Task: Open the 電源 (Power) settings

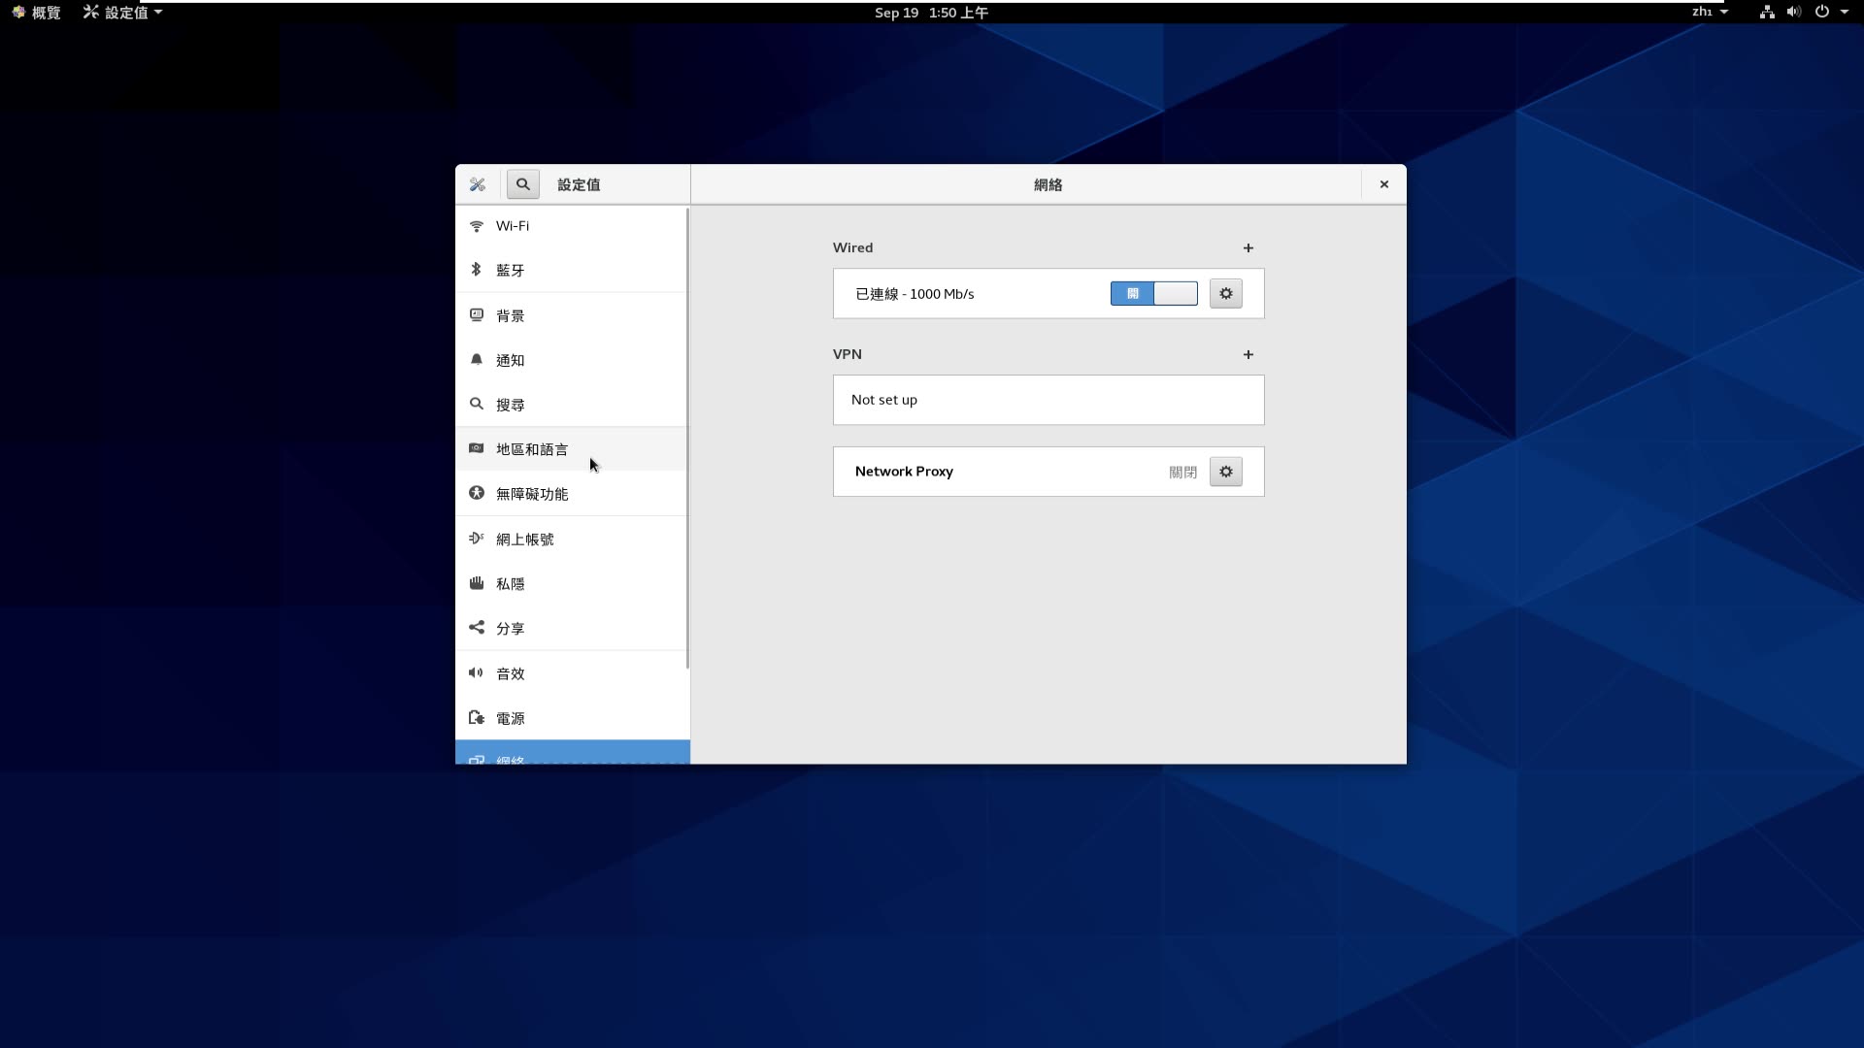Action: coord(512,717)
